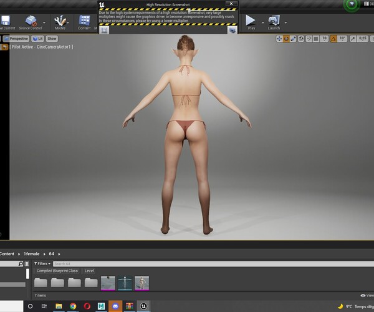Open File Explorer from taskbar

(59, 306)
